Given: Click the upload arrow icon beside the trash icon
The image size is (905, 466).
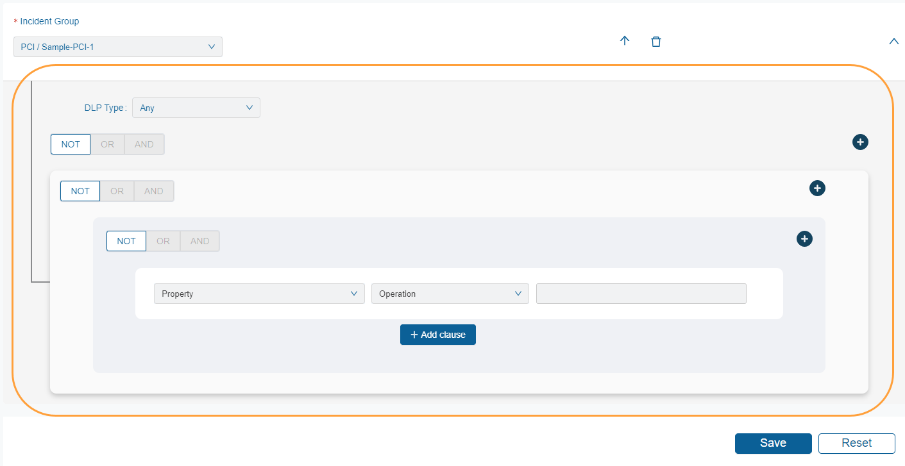Looking at the screenshot, I should 624,40.
